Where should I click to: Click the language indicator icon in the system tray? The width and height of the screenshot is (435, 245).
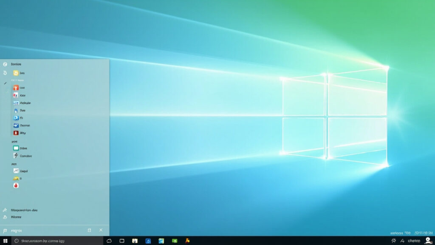[x=403, y=241]
